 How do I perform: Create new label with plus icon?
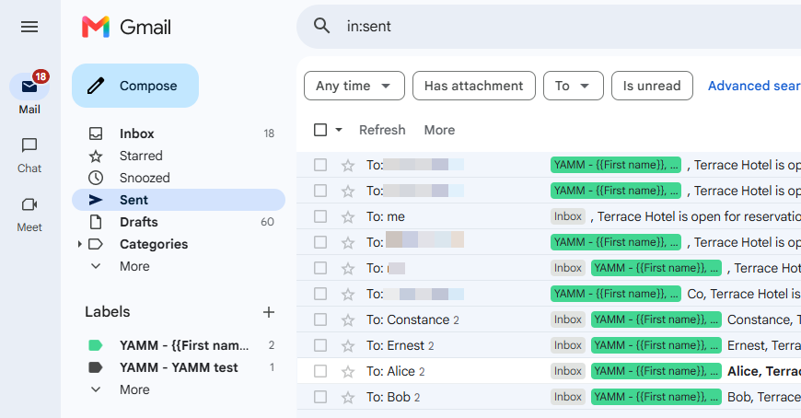(x=269, y=312)
